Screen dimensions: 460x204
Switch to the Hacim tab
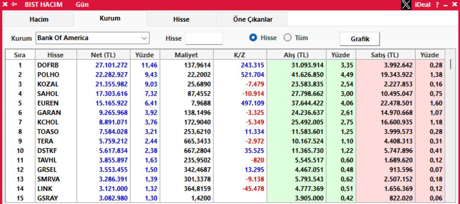click(x=39, y=19)
